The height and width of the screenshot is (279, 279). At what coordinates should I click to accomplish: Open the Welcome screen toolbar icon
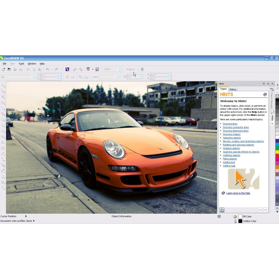pyautogui.click(x=97, y=69)
